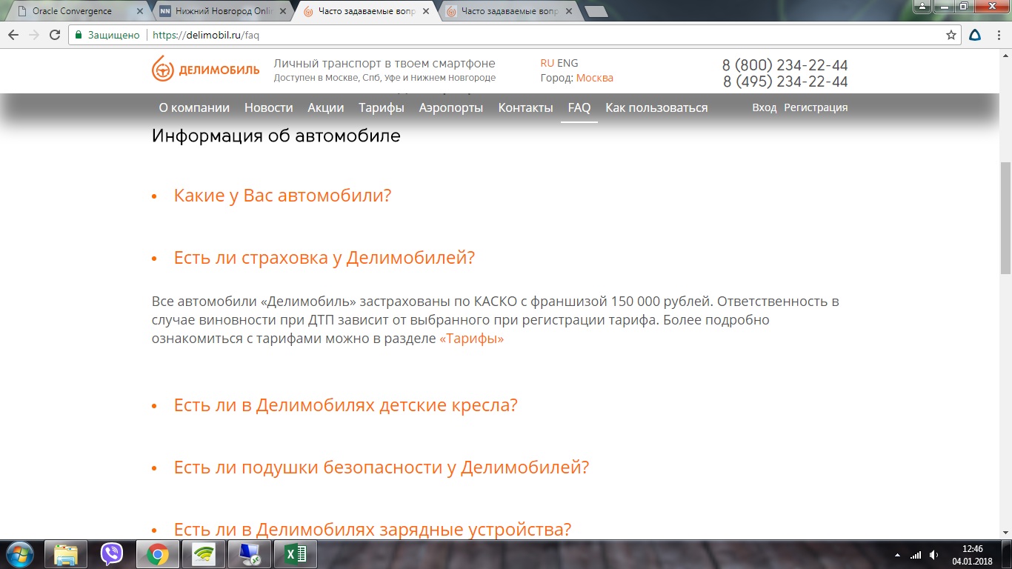Expand question about подушки безопасности
This screenshot has height=569, width=1012.
[382, 467]
